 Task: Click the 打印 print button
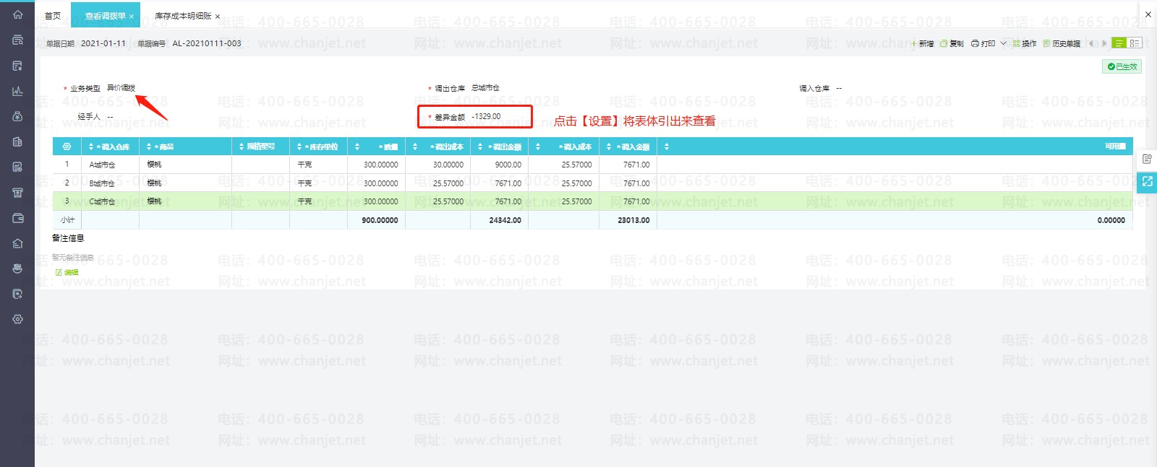point(983,43)
